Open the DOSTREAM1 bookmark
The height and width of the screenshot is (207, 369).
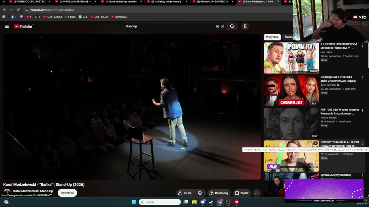(99, 17)
